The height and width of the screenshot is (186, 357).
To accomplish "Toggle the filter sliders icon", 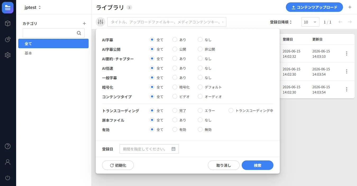I will pyautogui.click(x=100, y=22).
